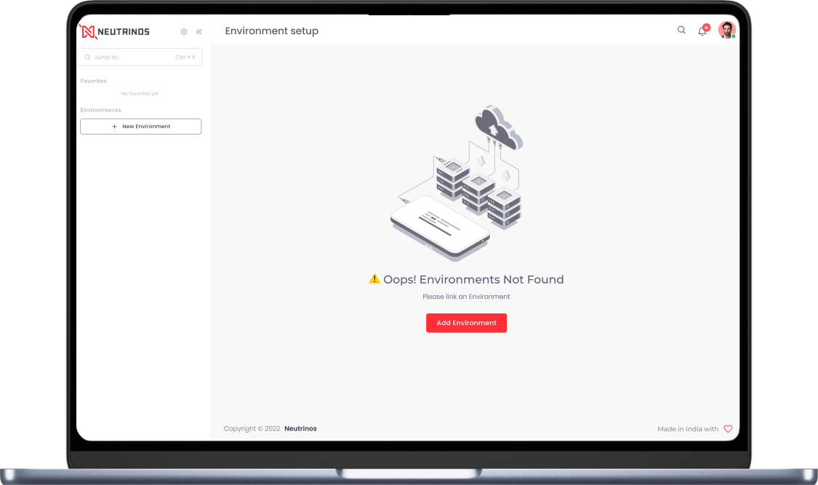Open the Neutrinos link in the footer

(x=300, y=429)
